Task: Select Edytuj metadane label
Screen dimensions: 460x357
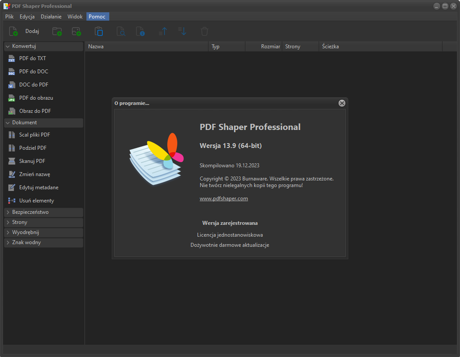Action: (x=39, y=187)
